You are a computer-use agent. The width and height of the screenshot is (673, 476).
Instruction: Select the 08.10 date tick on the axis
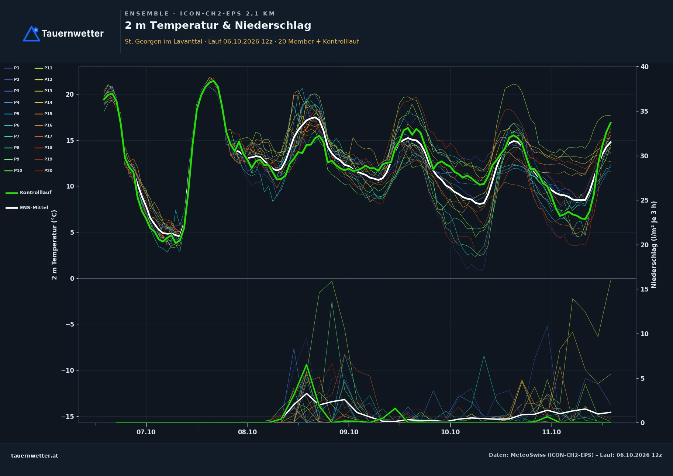[x=247, y=432]
